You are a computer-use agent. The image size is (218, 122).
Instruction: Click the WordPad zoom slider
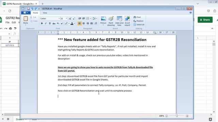pyautogui.click(x=177, y=116)
